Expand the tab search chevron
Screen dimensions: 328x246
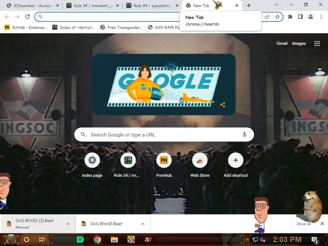pos(276,4)
